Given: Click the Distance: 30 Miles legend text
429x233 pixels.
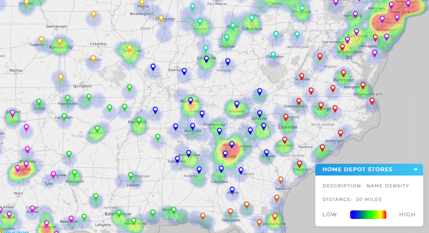Looking at the screenshot, I should coord(352,199).
